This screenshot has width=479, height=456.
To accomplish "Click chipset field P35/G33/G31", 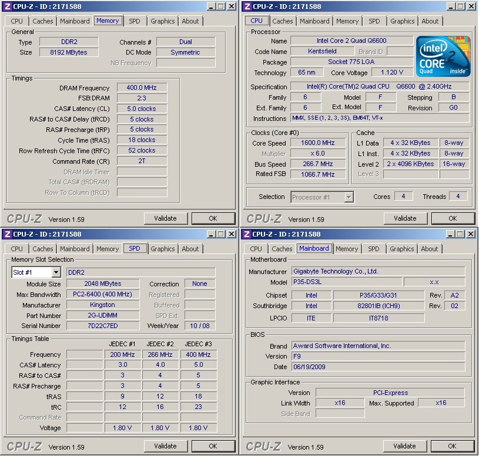I will (378, 295).
